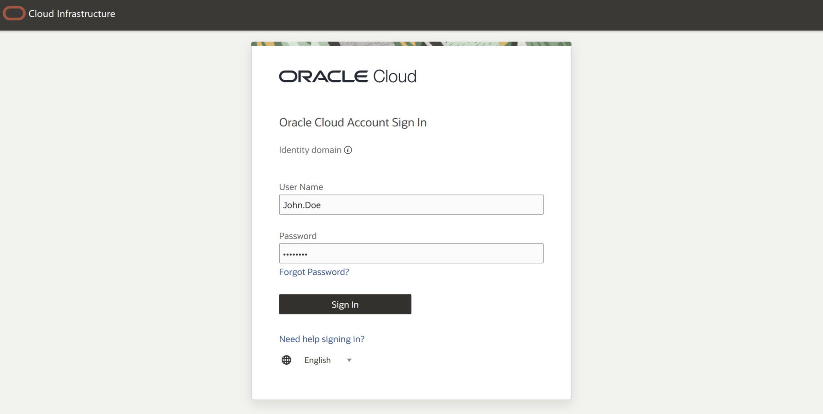Open the Forgot Password link
Screen dimensions: 823x414
(x=314, y=272)
